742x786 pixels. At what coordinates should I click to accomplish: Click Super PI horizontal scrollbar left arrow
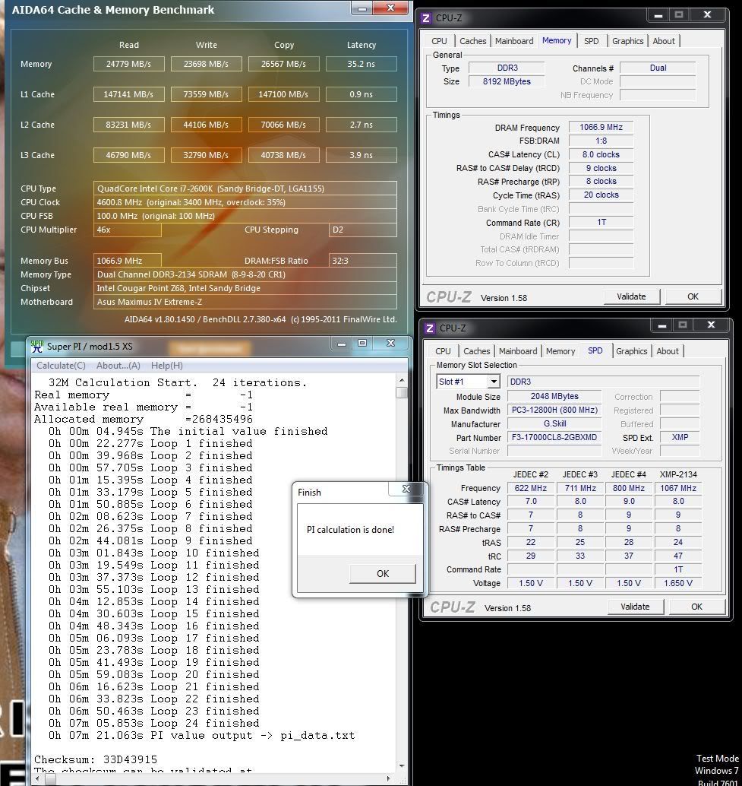[38, 779]
